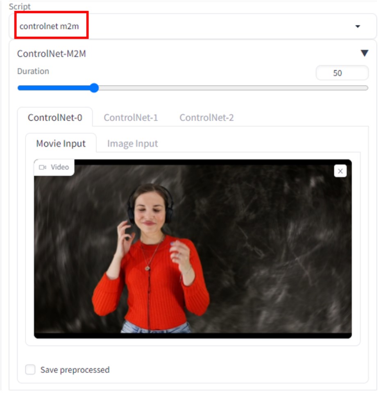Select the controlnet m2m script field

coord(193,26)
